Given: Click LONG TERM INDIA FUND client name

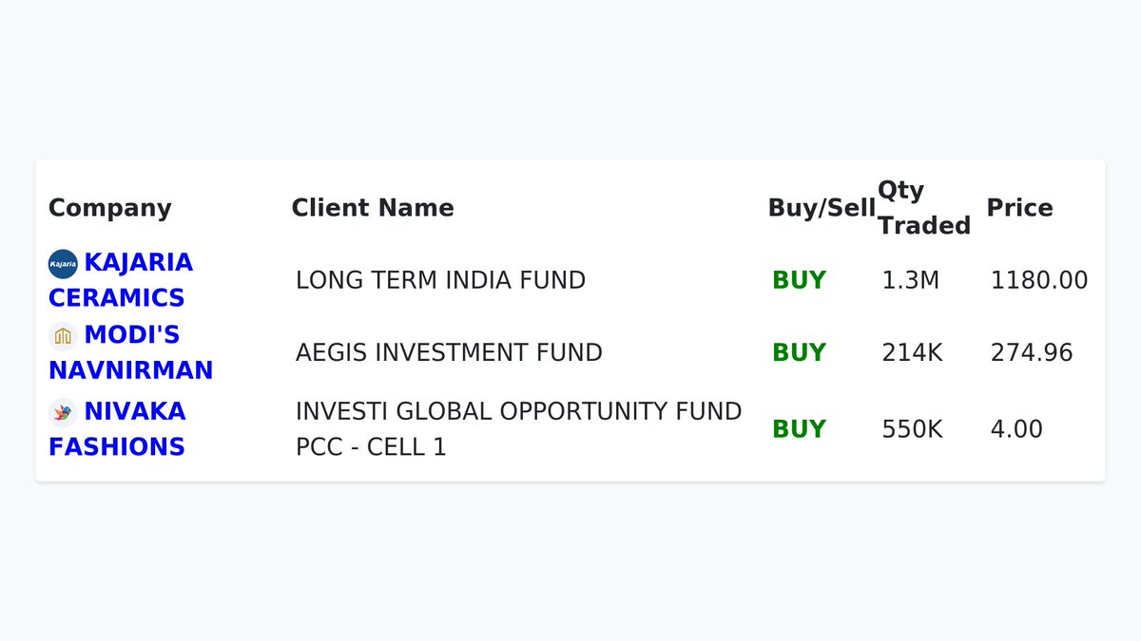Looking at the screenshot, I should [x=441, y=280].
